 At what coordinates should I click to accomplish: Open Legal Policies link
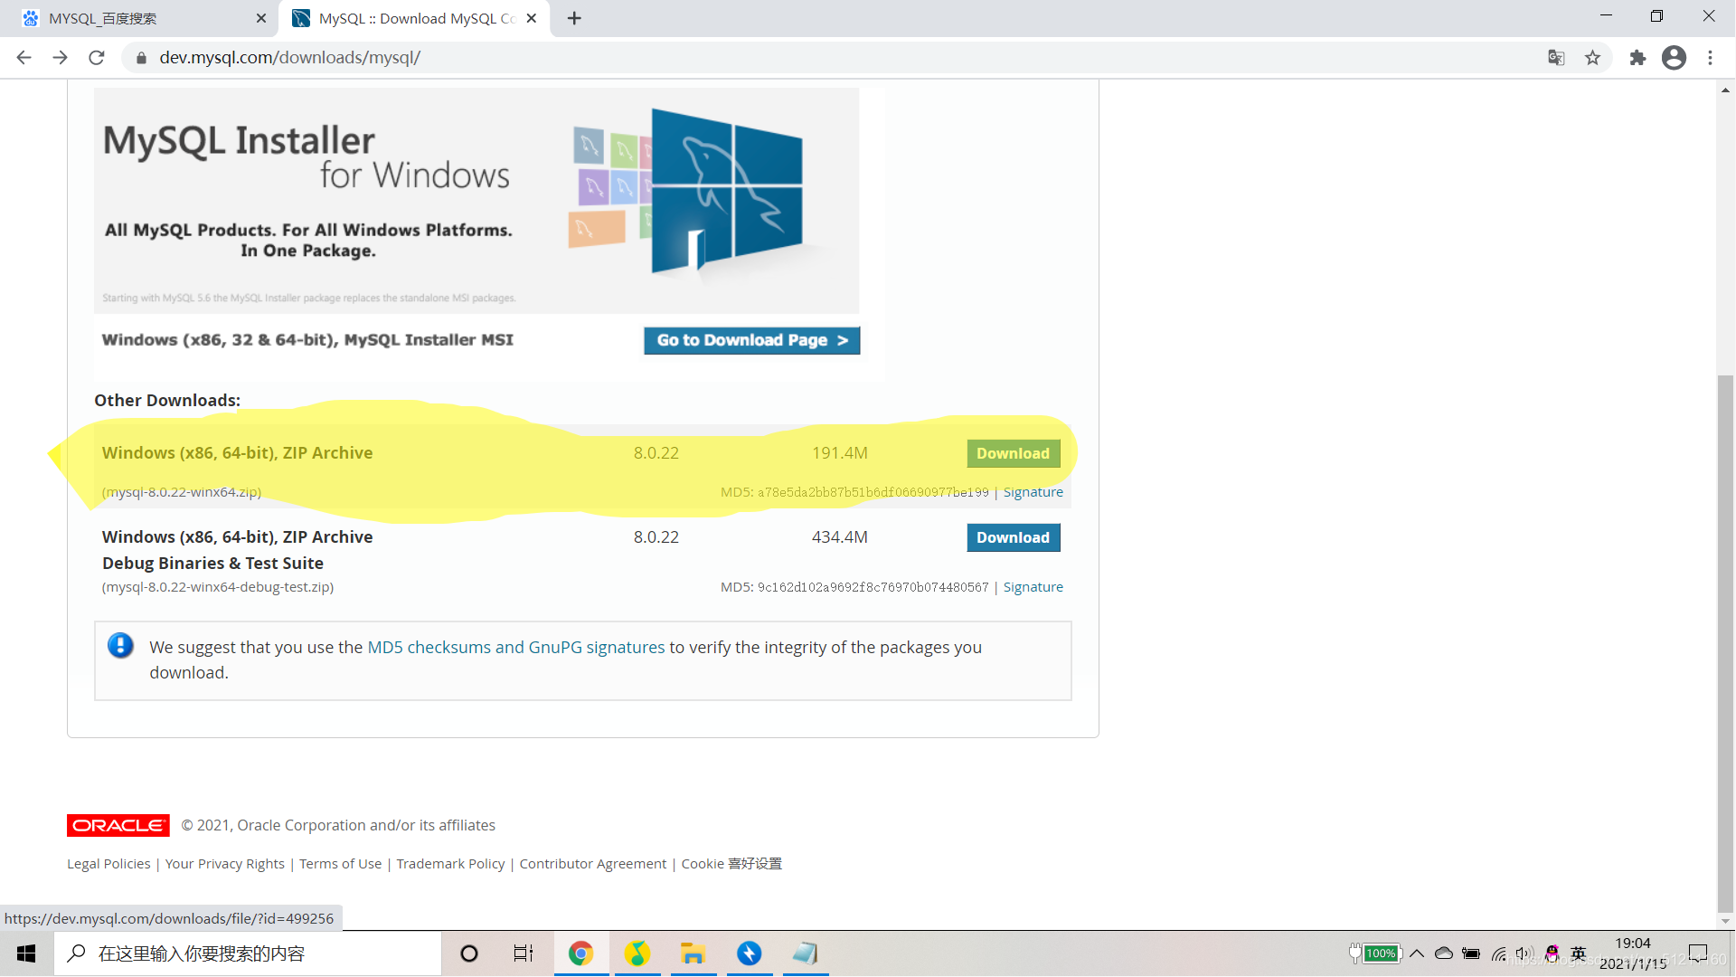108,864
